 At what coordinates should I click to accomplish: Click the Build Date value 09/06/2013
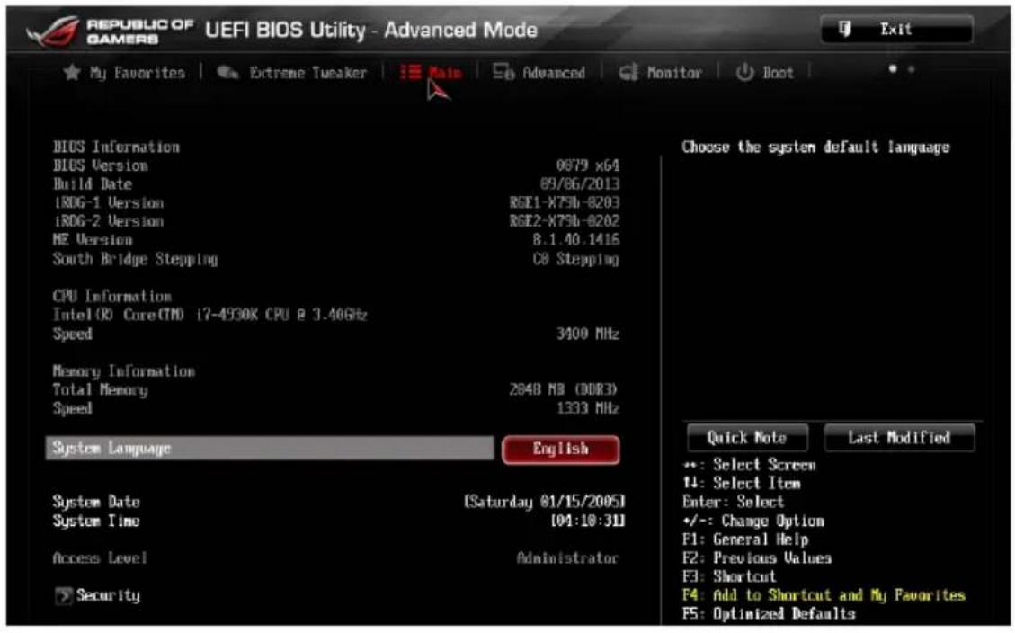click(580, 184)
